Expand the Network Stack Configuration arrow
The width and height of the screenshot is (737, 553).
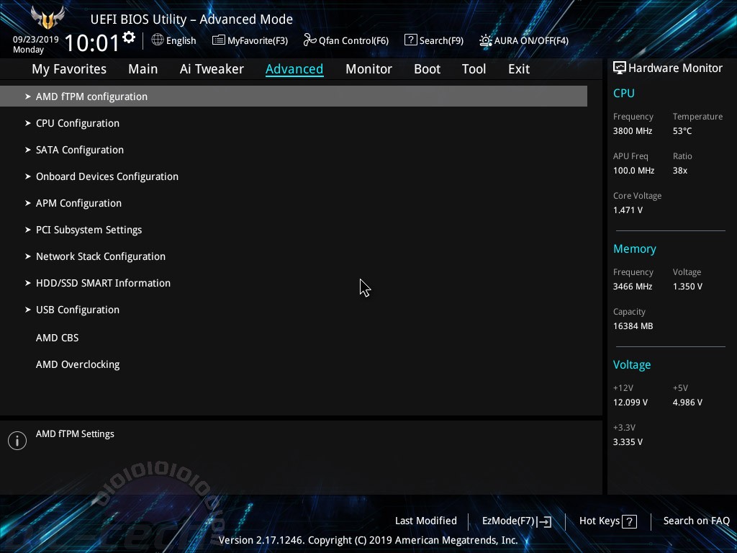[28, 256]
